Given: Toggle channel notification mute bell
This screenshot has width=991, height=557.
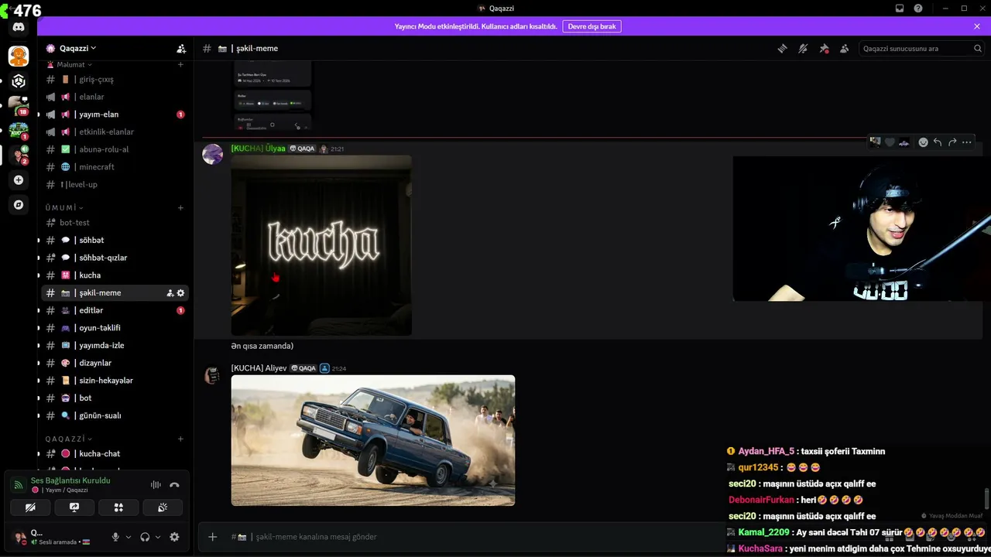Looking at the screenshot, I should (803, 48).
